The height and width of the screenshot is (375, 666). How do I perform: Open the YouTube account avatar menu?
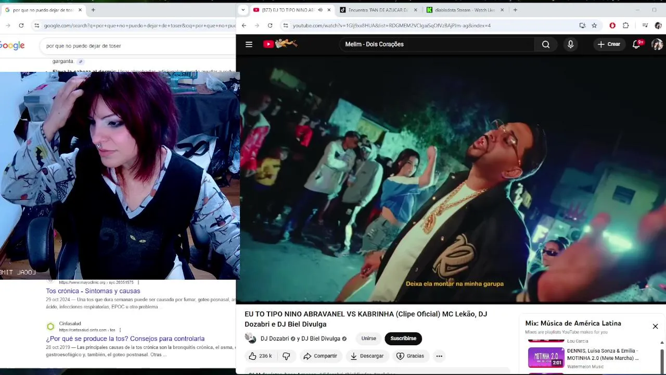[x=657, y=44]
